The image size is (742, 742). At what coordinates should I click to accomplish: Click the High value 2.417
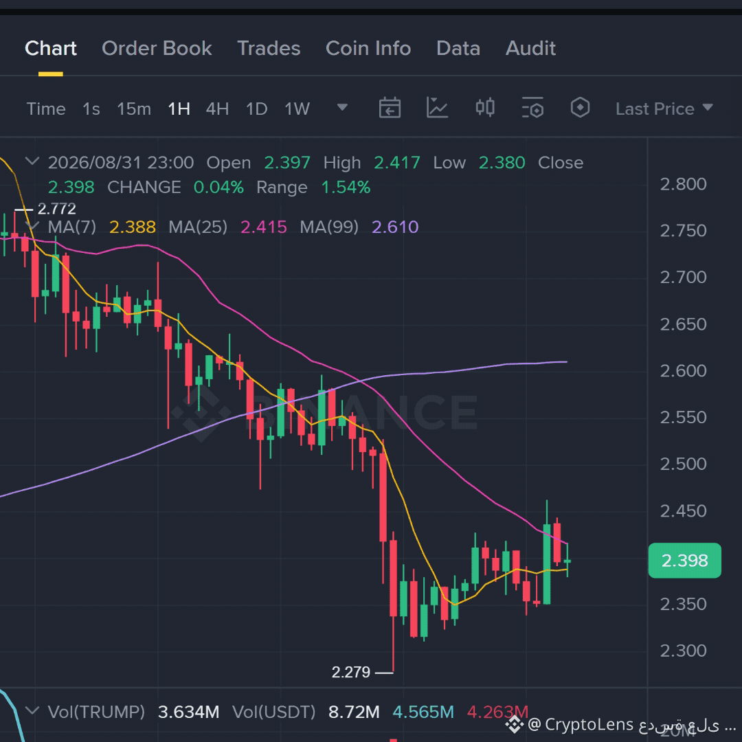click(397, 163)
